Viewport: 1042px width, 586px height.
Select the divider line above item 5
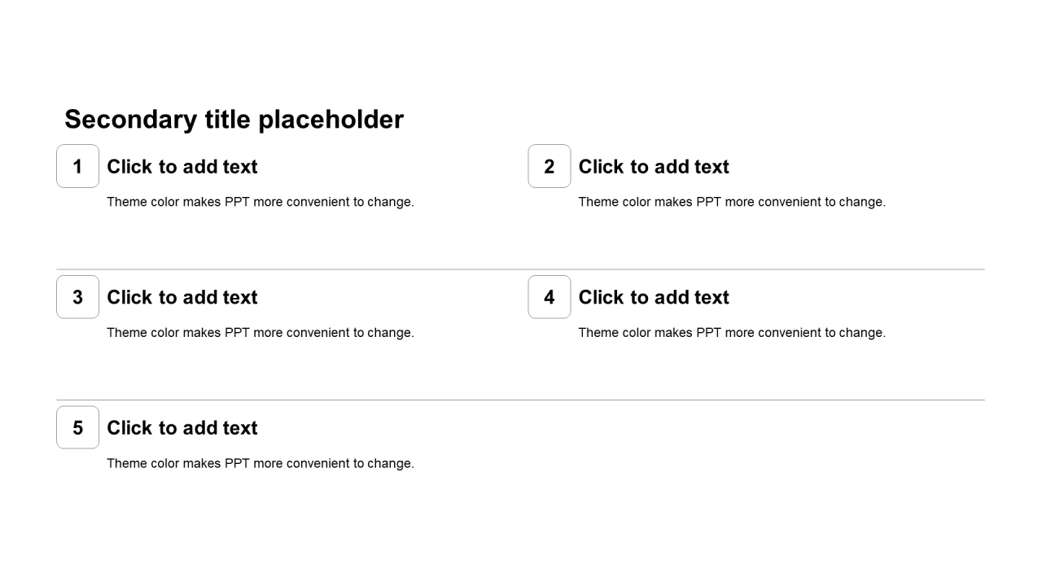click(521, 400)
